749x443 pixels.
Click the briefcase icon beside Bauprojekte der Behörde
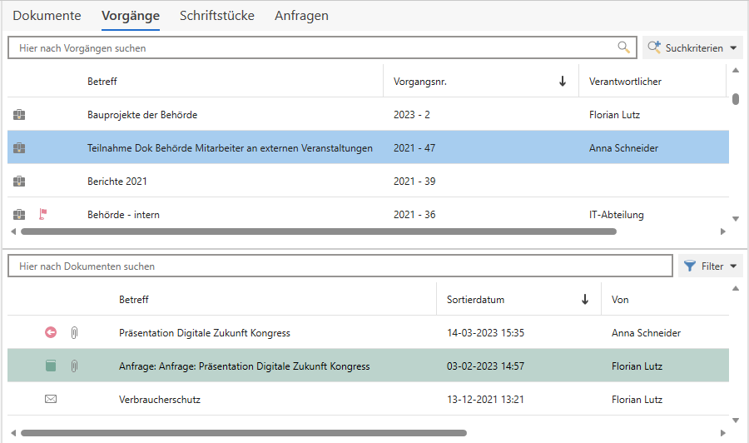click(x=20, y=115)
